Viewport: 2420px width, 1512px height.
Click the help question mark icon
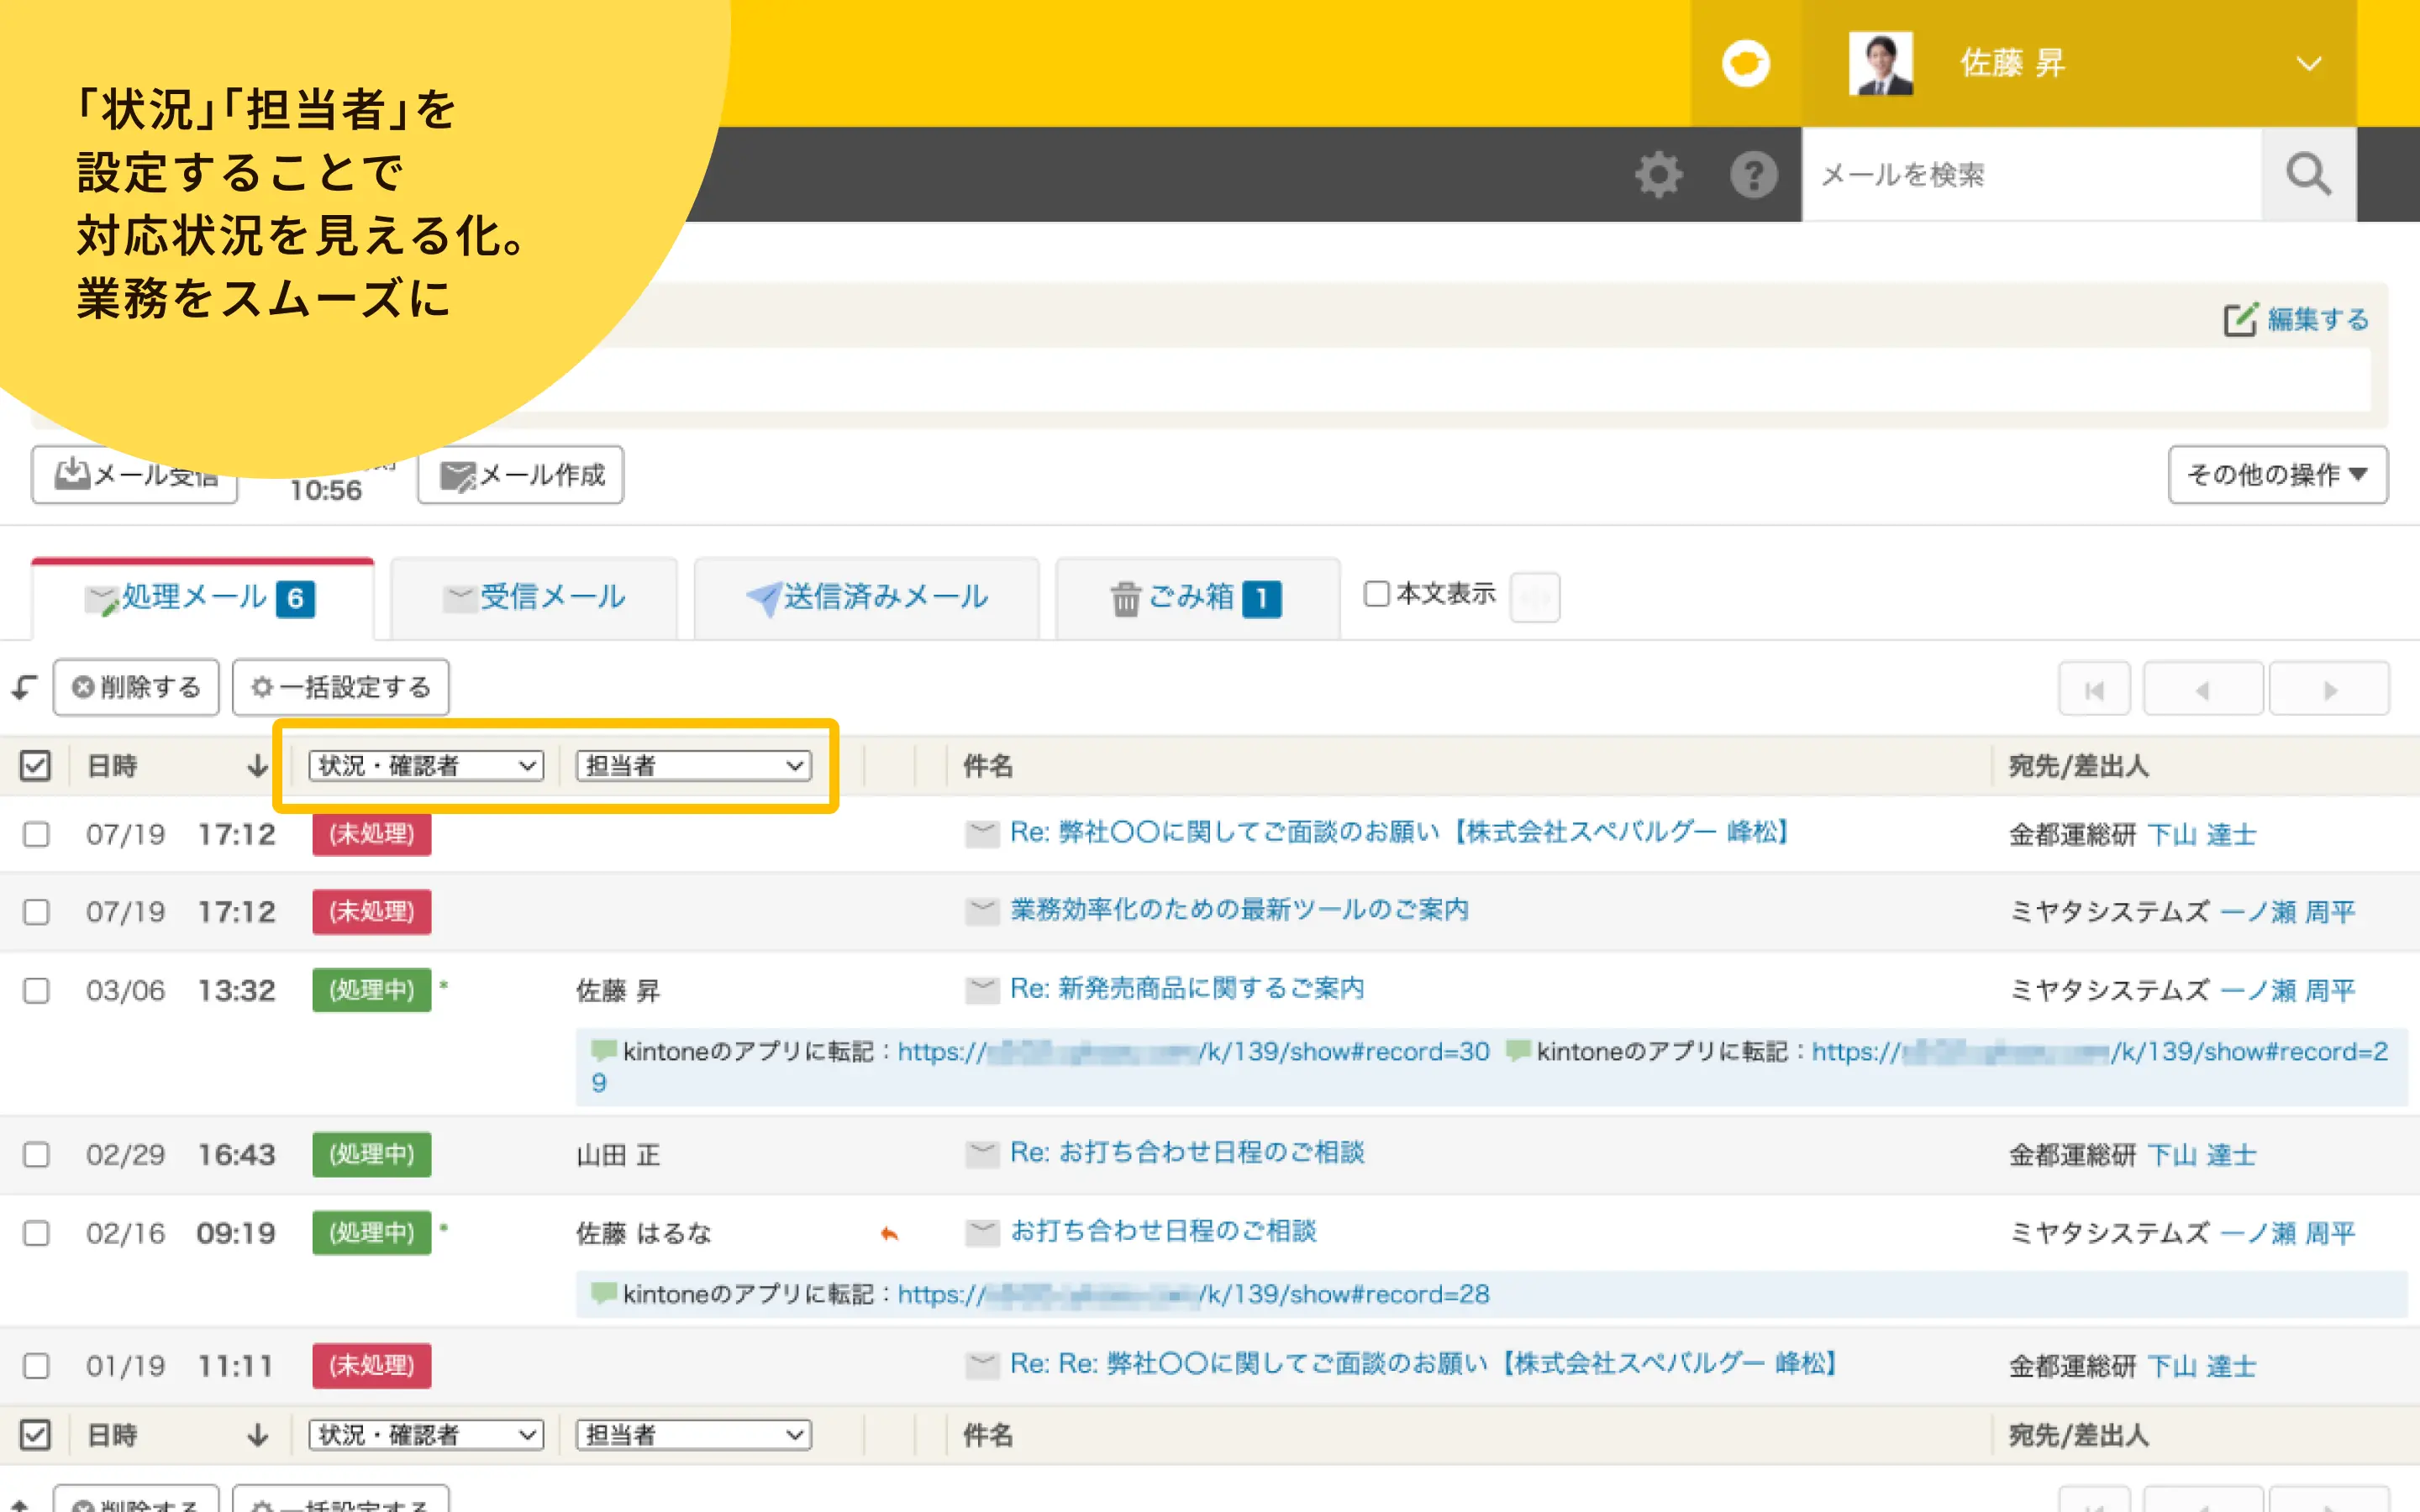(x=1753, y=175)
